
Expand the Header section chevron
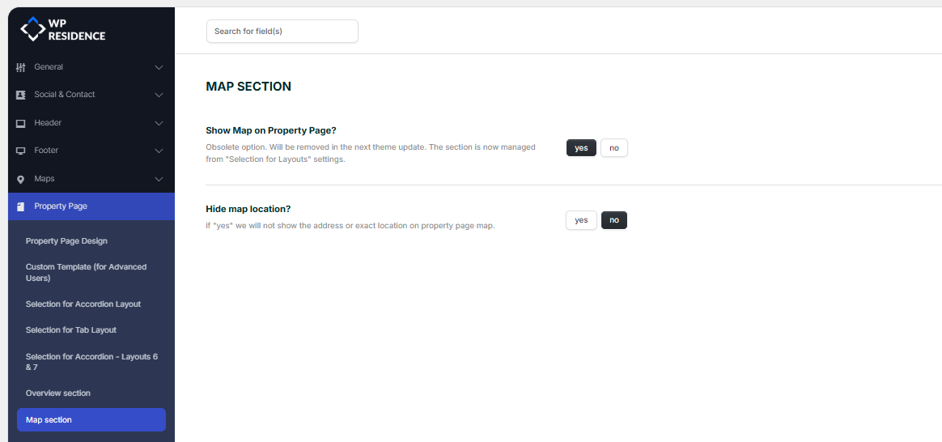tap(159, 123)
